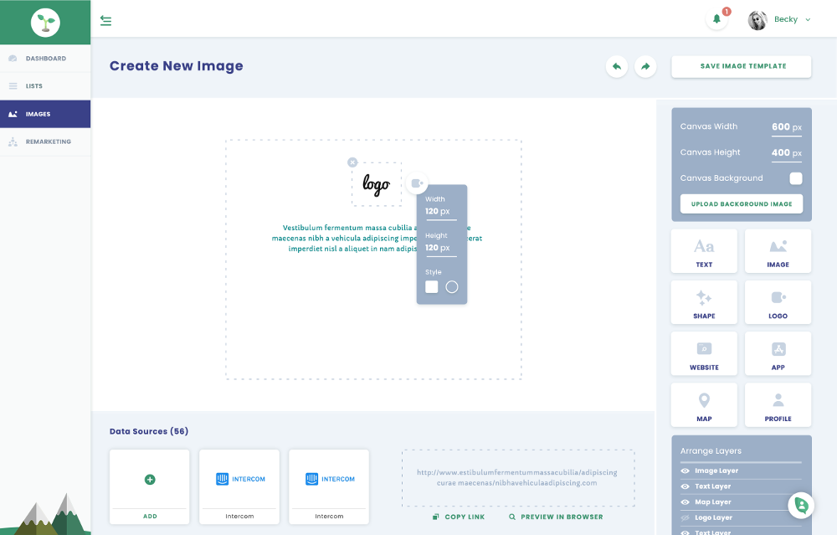Screen dimensions: 837x535
Task: Toggle visibility of Map Layer
Action: [685, 502]
